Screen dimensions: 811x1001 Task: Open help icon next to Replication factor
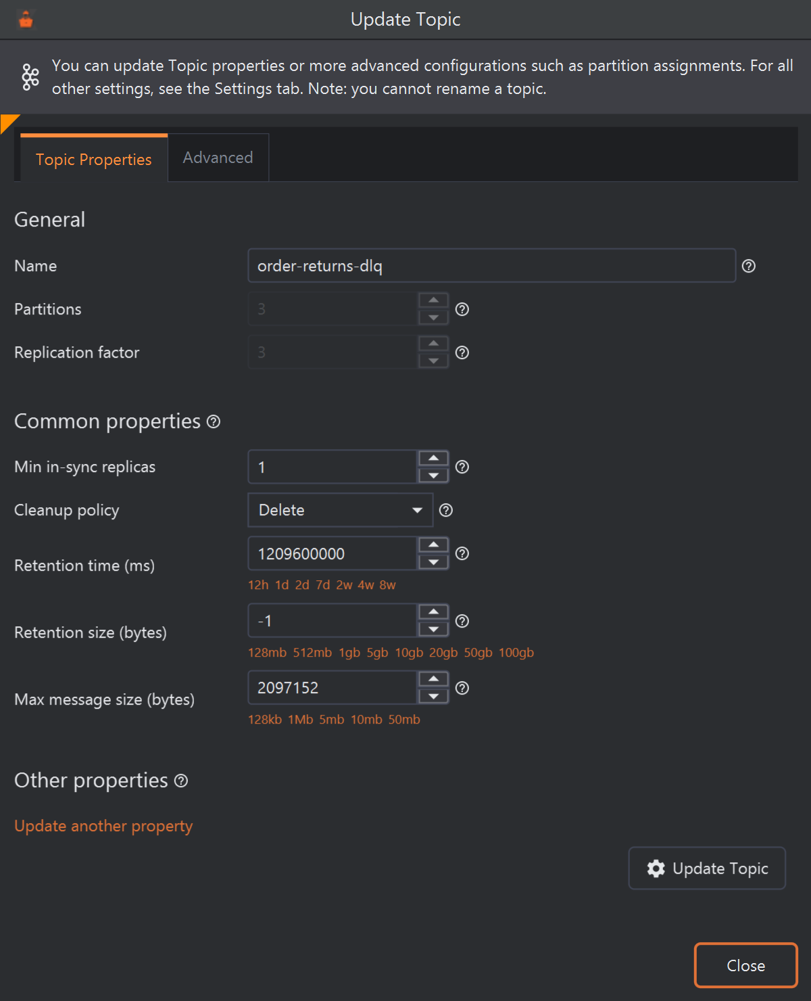[x=462, y=352]
